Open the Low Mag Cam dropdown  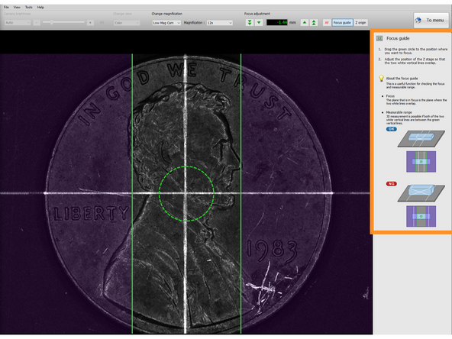tap(166, 23)
